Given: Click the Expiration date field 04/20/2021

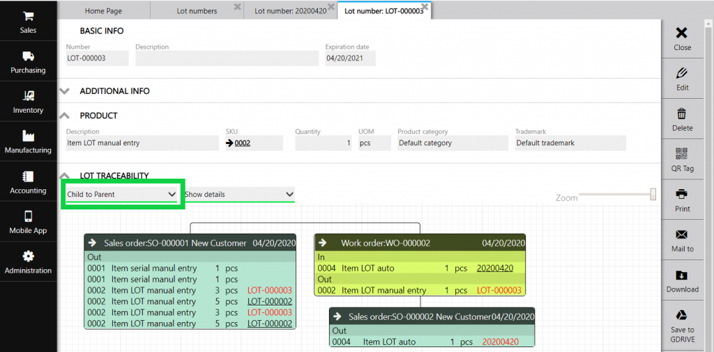Looking at the screenshot, I should (x=350, y=58).
